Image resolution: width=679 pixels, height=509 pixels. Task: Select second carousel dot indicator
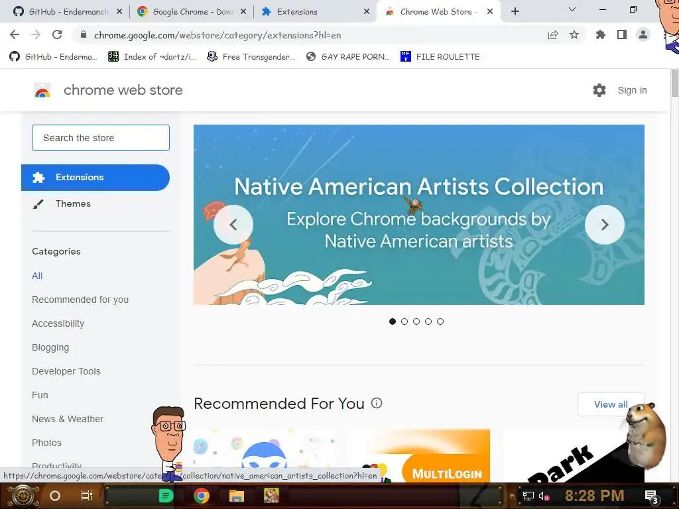click(x=404, y=321)
